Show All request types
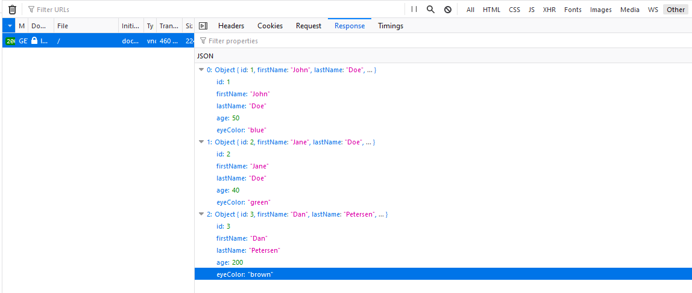 pyautogui.click(x=470, y=10)
